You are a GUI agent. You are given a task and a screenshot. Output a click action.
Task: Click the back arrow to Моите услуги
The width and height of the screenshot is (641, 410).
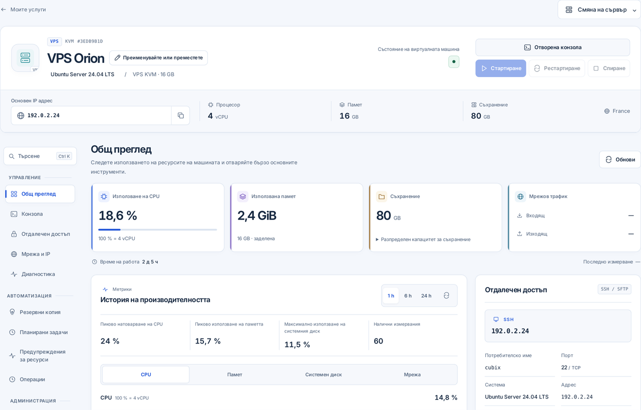[4, 9]
